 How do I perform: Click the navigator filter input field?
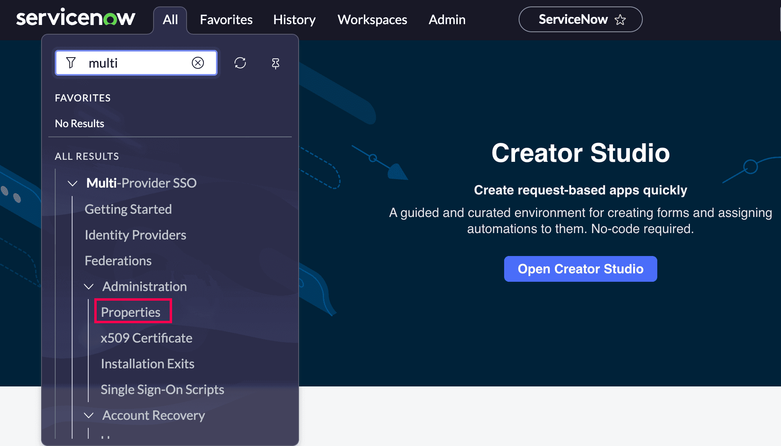[137, 63]
